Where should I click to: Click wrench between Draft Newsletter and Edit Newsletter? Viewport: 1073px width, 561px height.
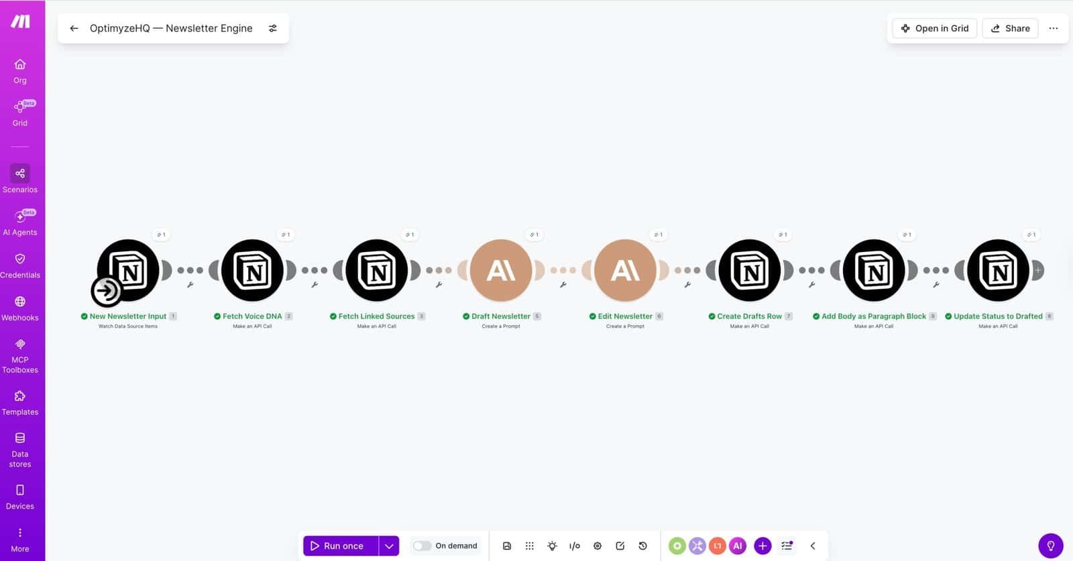click(563, 285)
